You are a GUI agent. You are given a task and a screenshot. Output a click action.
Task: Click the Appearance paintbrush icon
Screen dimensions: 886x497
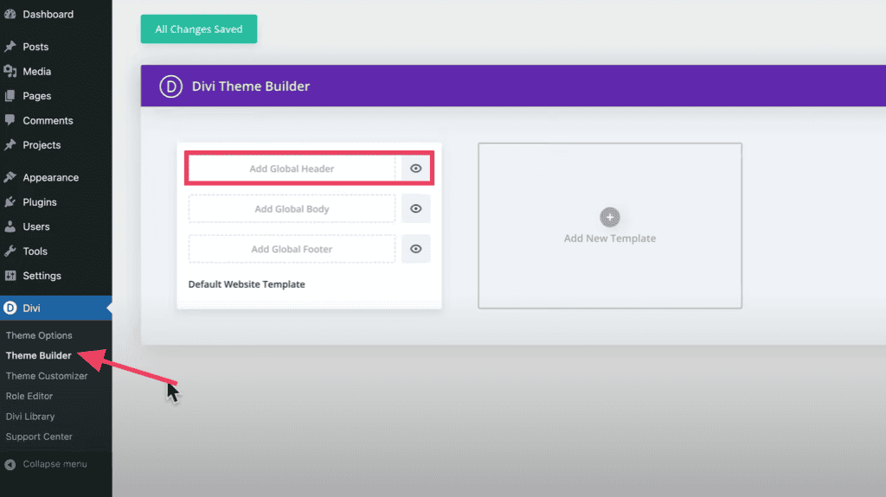click(10, 177)
